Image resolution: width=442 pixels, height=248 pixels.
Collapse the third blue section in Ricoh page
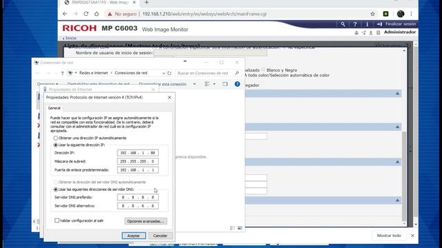pyautogui.click(x=397, y=162)
